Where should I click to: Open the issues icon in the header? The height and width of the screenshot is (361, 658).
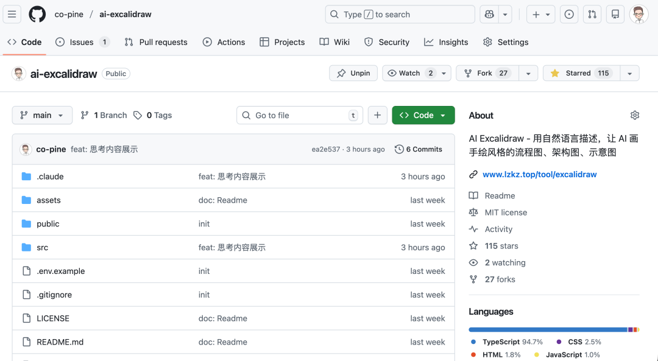tap(569, 14)
